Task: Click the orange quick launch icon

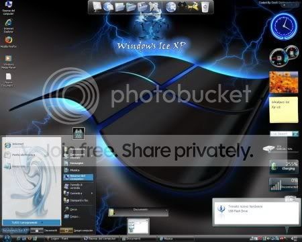Action: 30,239
